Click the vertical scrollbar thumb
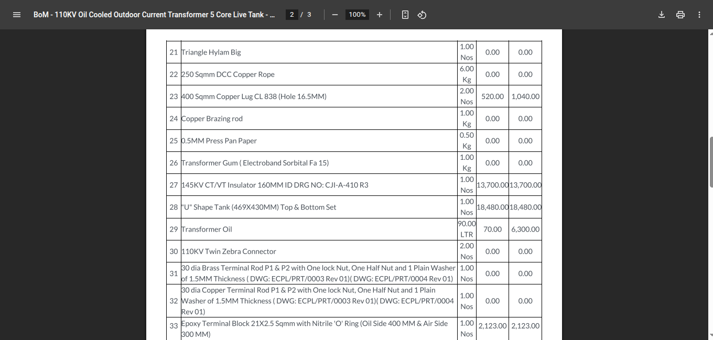Screen dimensions: 713x340 [710, 161]
